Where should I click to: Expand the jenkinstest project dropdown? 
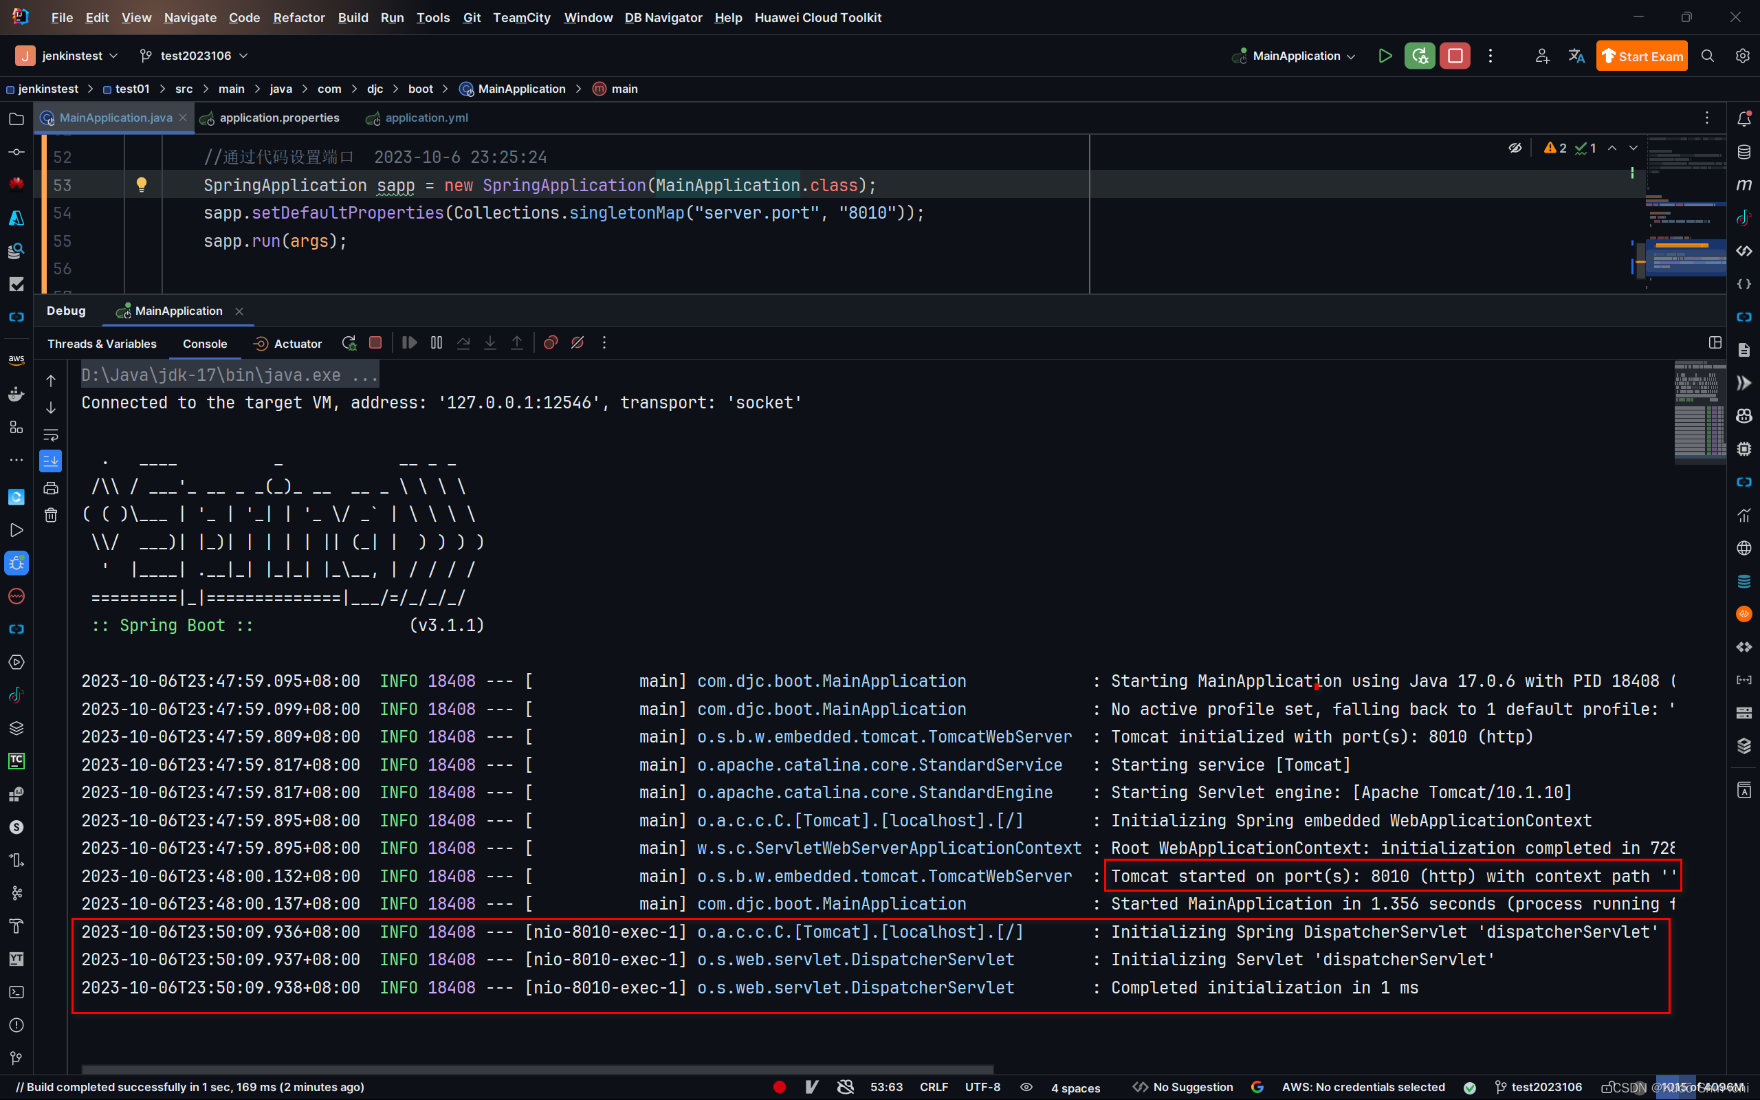(67, 56)
